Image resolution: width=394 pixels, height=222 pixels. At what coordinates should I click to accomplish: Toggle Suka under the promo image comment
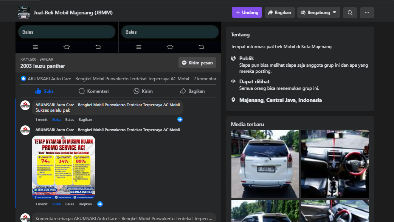click(56, 204)
